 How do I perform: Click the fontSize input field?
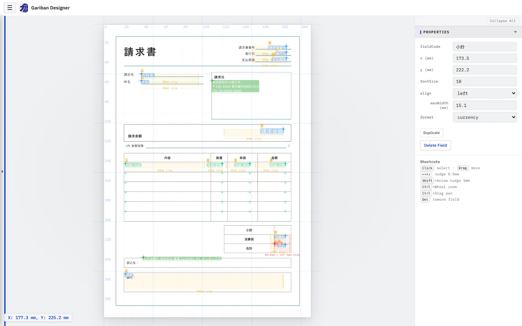click(x=485, y=81)
